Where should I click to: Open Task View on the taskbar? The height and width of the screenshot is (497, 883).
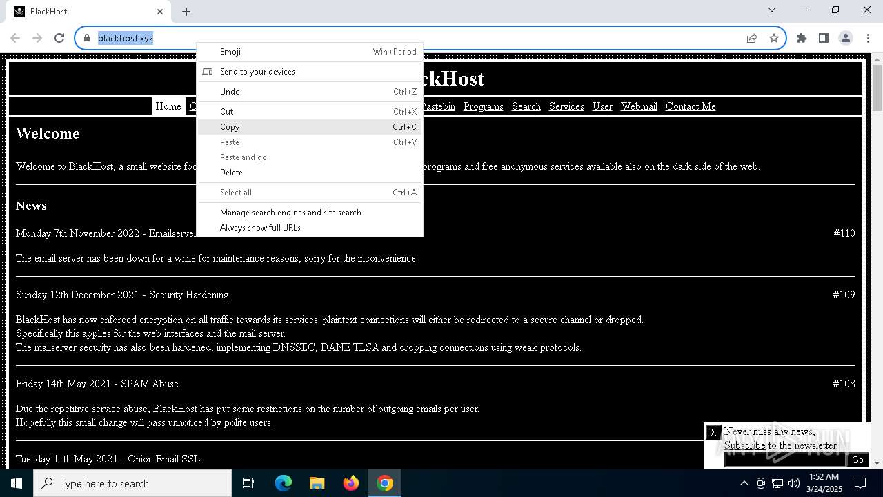248,483
